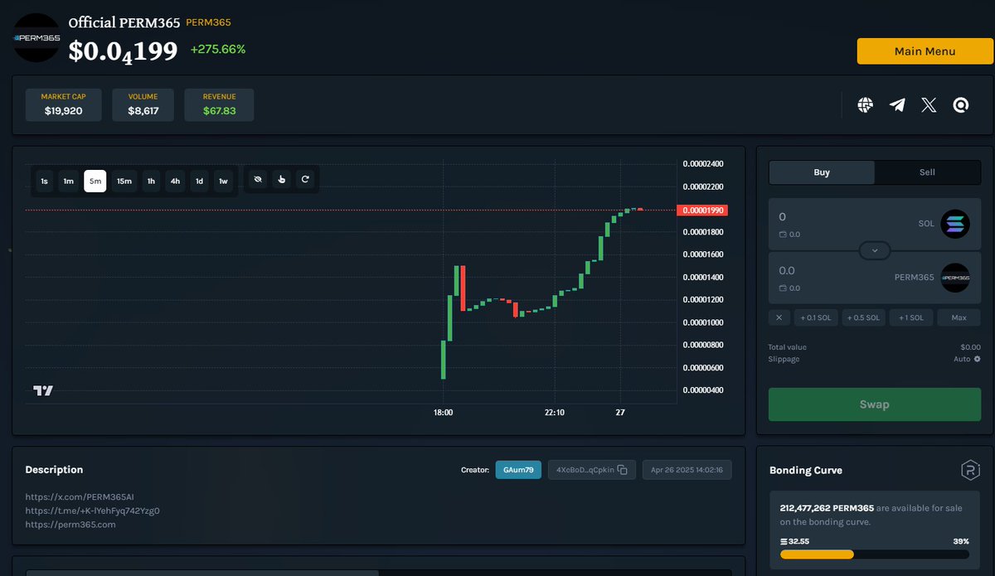Image resolution: width=995 pixels, height=576 pixels.
Task: Open slippage settings gear icon
Action: (x=978, y=359)
